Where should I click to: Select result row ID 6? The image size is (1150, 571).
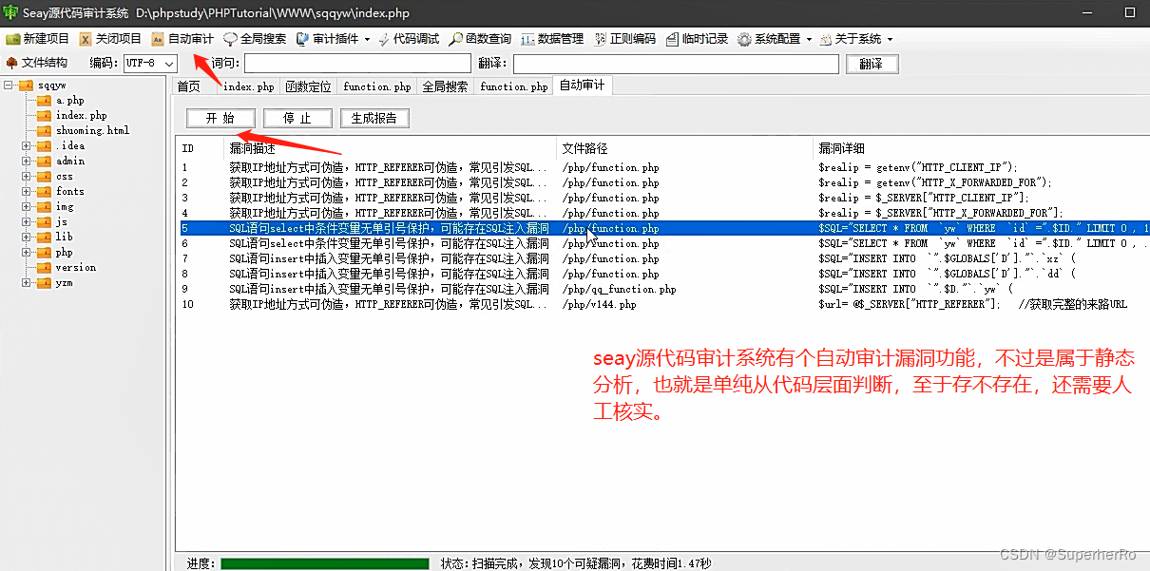click(662, 243)
